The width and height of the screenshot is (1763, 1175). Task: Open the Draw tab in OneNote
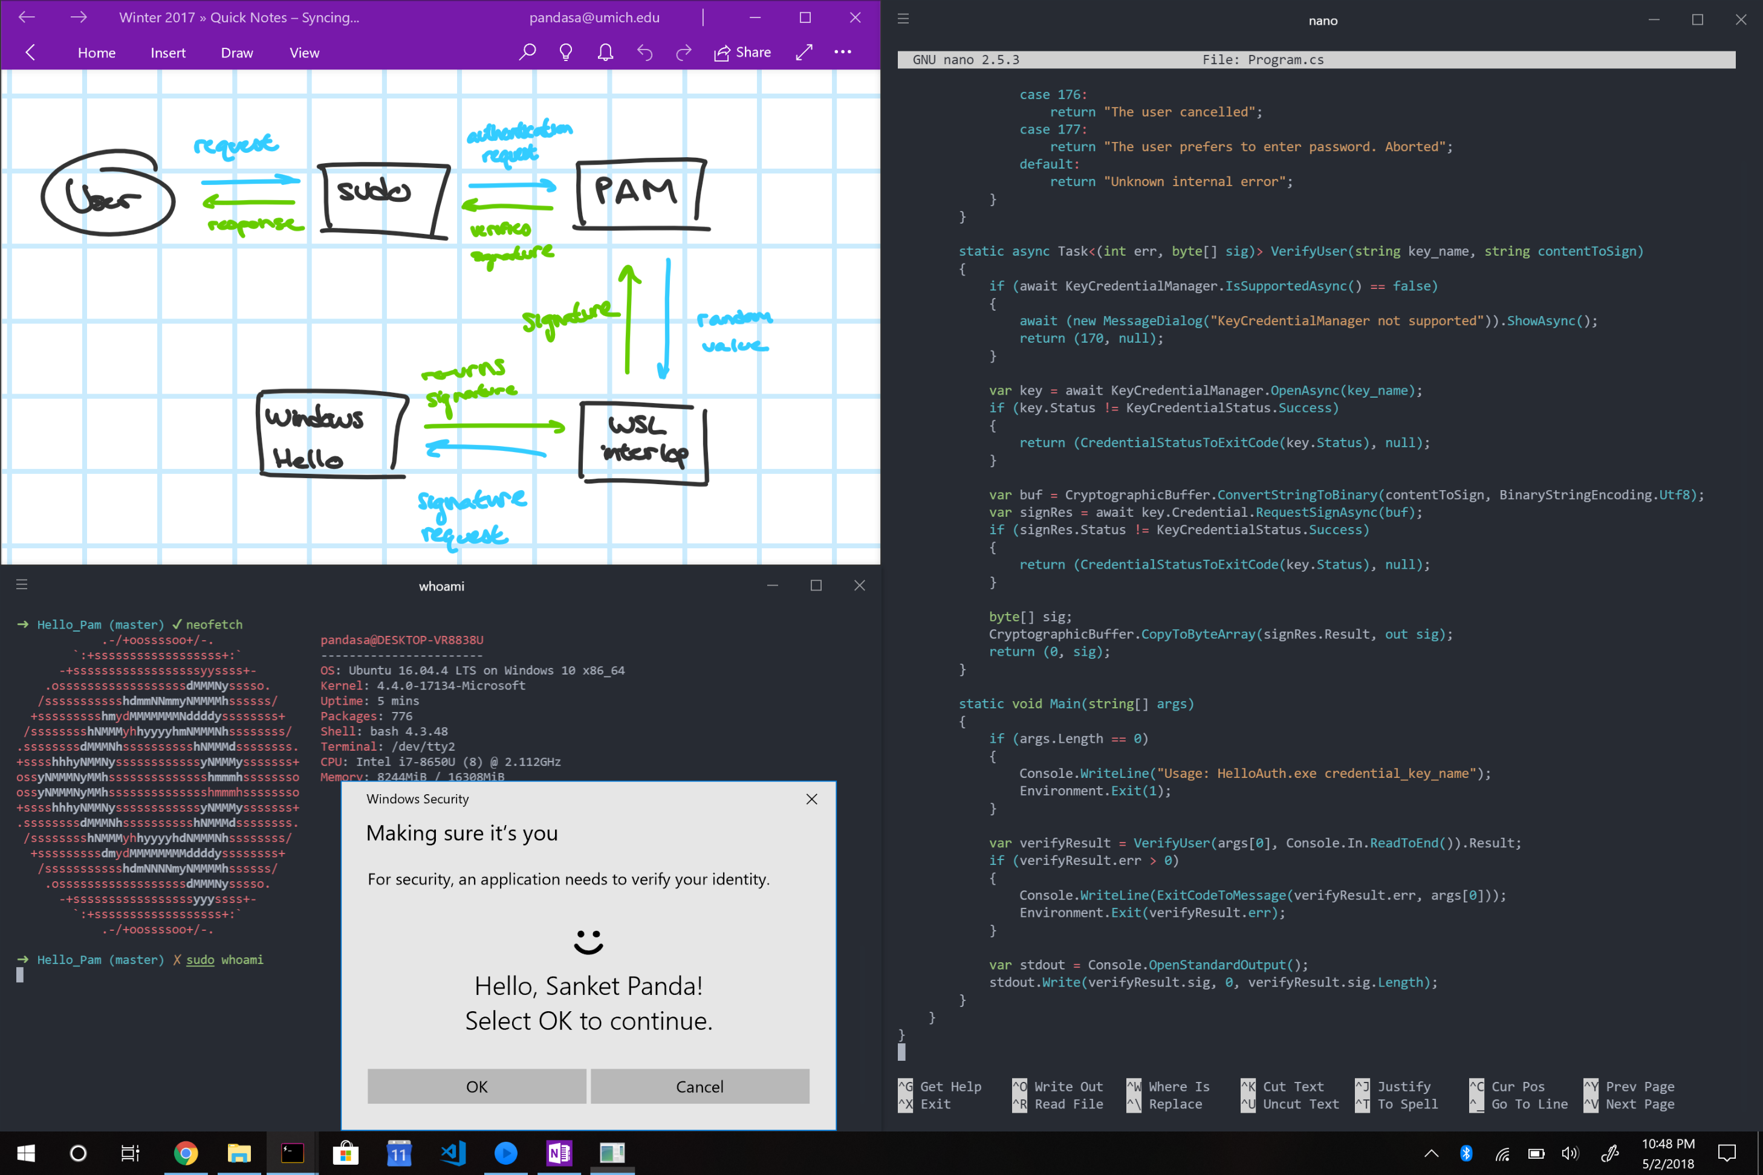[x=237, y=53]
